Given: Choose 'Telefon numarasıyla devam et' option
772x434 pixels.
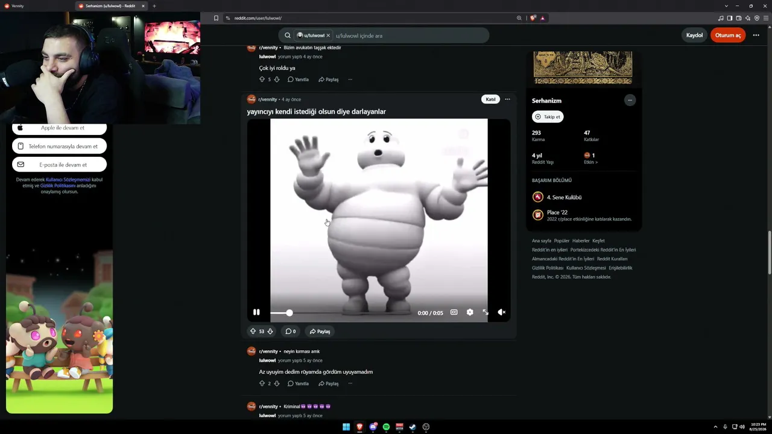Looking at the screenshot, I should coord(59,146).
